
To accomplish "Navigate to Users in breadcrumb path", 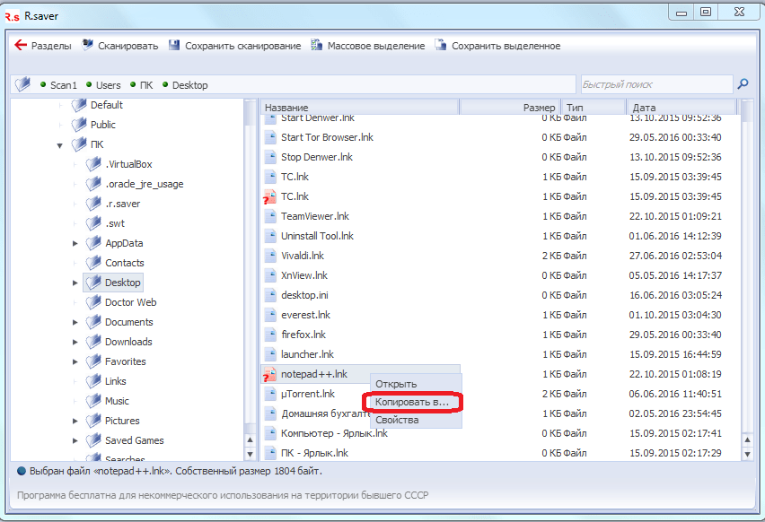I will [x=108, y=85].
